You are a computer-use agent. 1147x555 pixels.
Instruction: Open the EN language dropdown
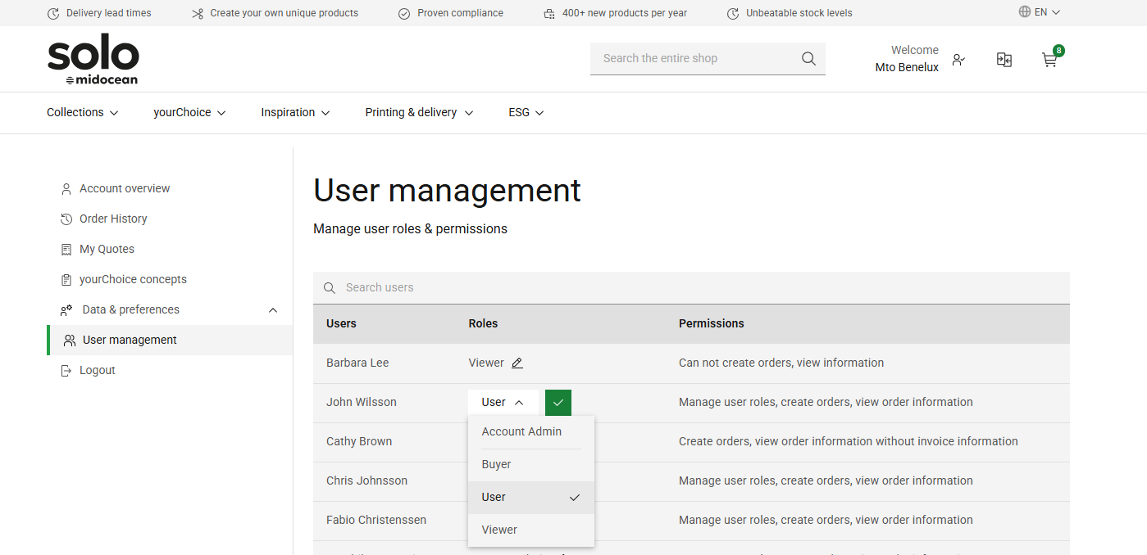point(1038,12)
